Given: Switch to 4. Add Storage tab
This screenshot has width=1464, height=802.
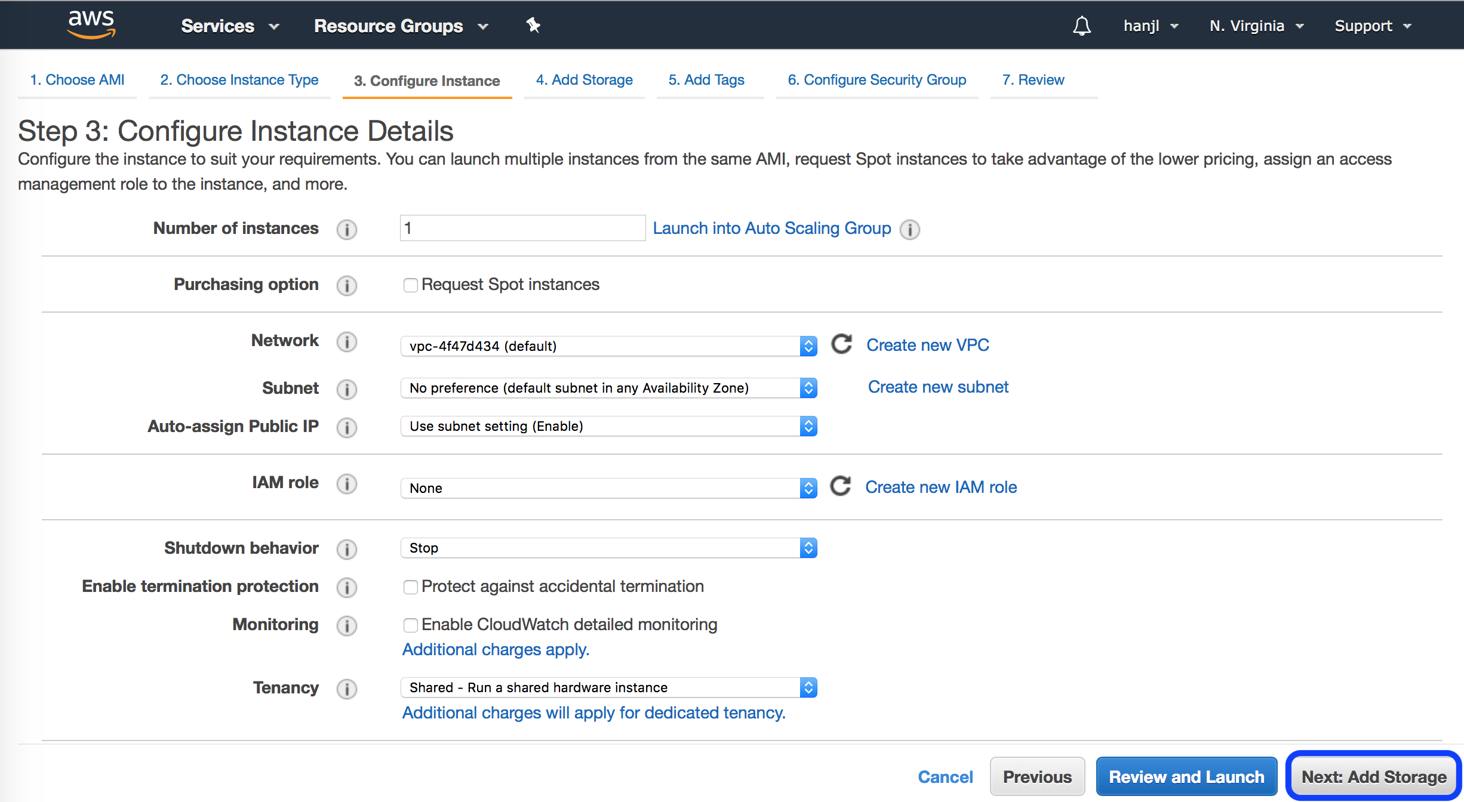Looking at the screenshot, I should tap(584, 80).
